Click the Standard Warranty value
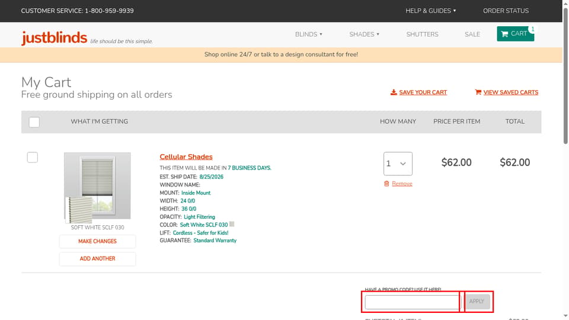Screen dimensions: 569x320 point(215,240)
